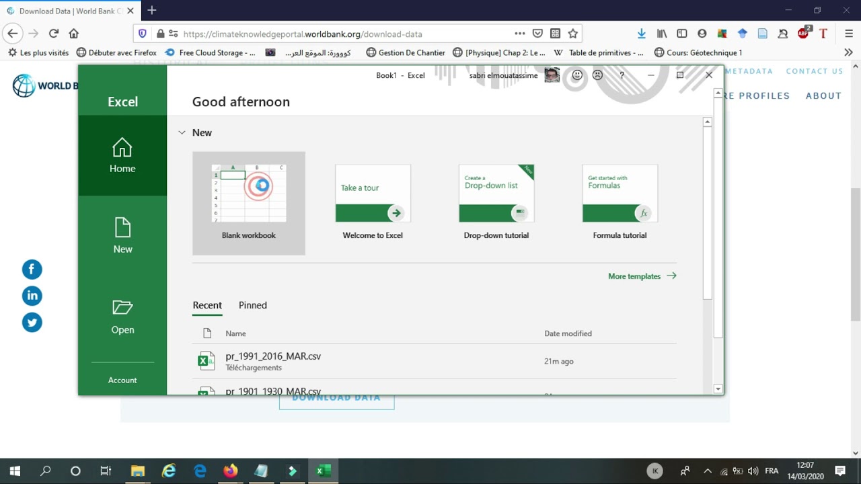
Task: Open Adblock Plus extension
Action: (x=804, y=34)
